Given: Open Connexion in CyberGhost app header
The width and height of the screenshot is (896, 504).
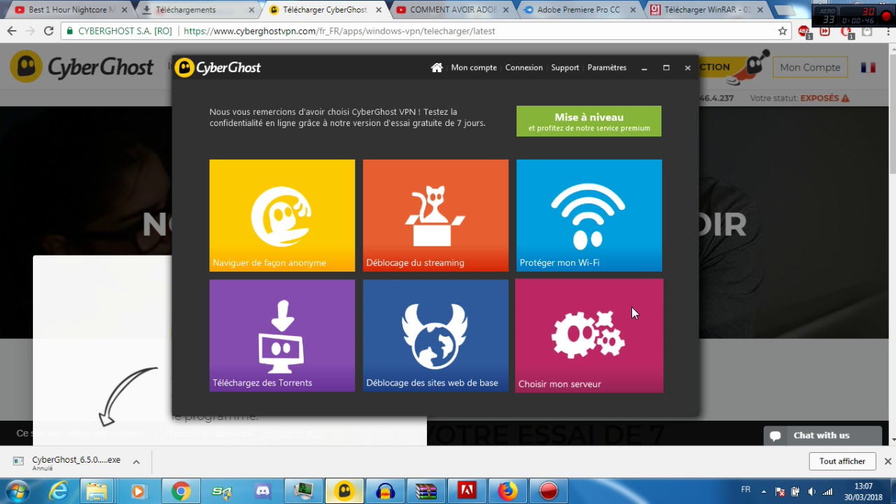Looking at the screenshot, I should [x=524, y=67].
